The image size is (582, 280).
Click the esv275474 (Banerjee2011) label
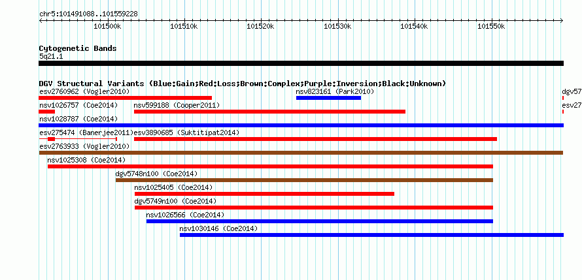pos(86,132)
